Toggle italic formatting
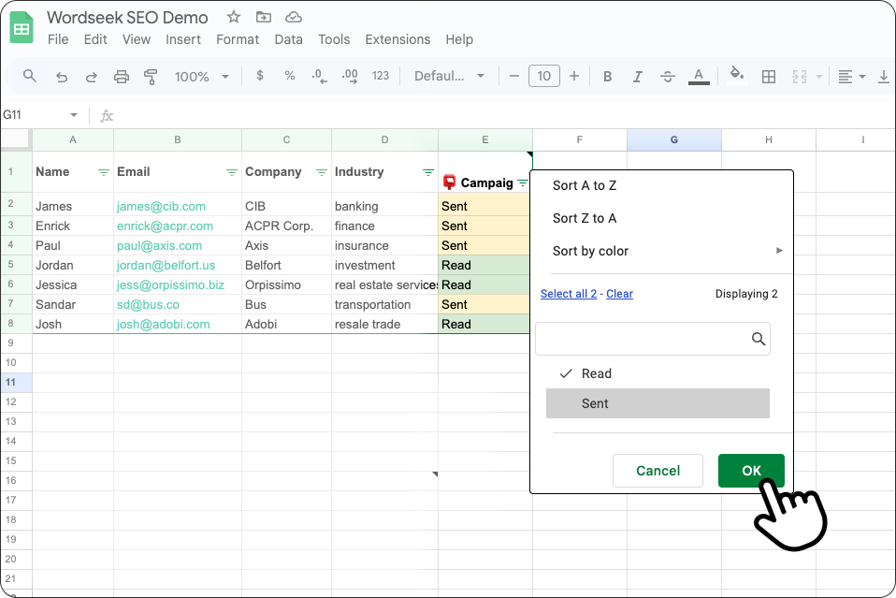This screenshot has width=896, height=598. click(638, 77)
